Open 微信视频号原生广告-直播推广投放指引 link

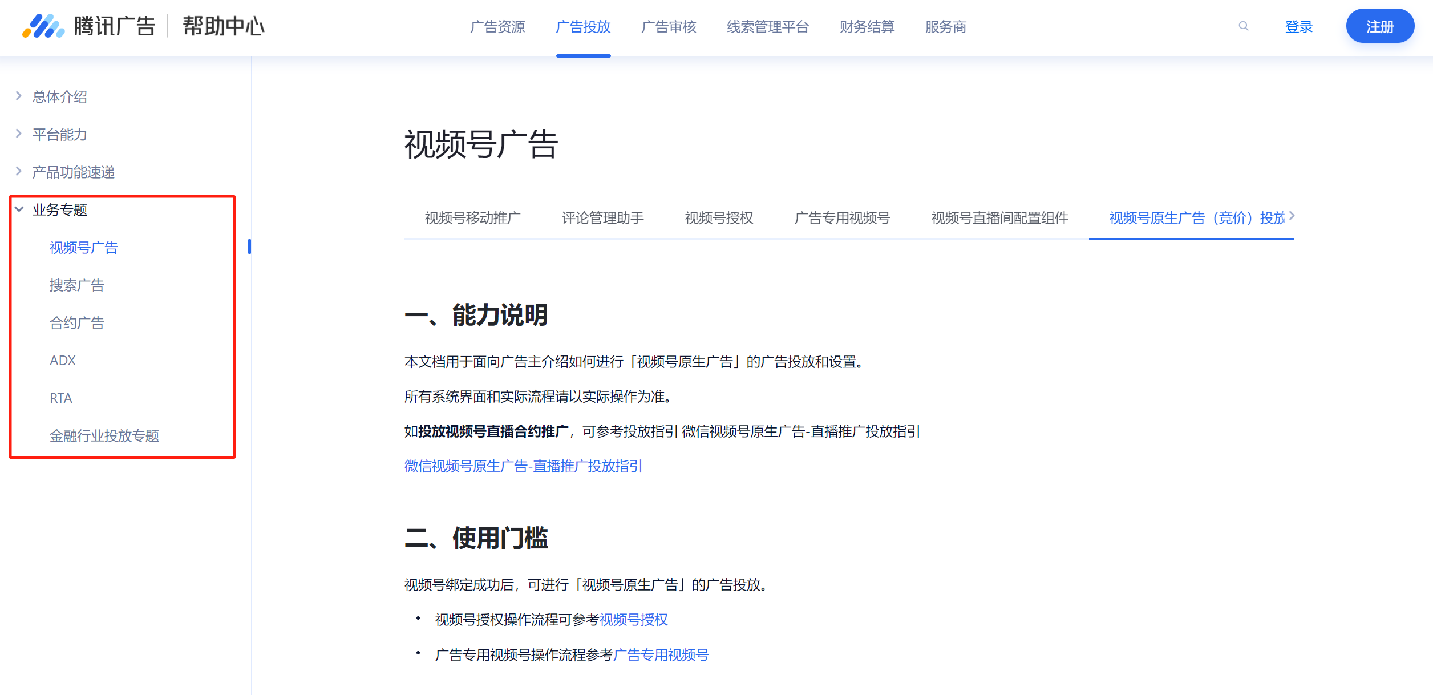[523, 466]
